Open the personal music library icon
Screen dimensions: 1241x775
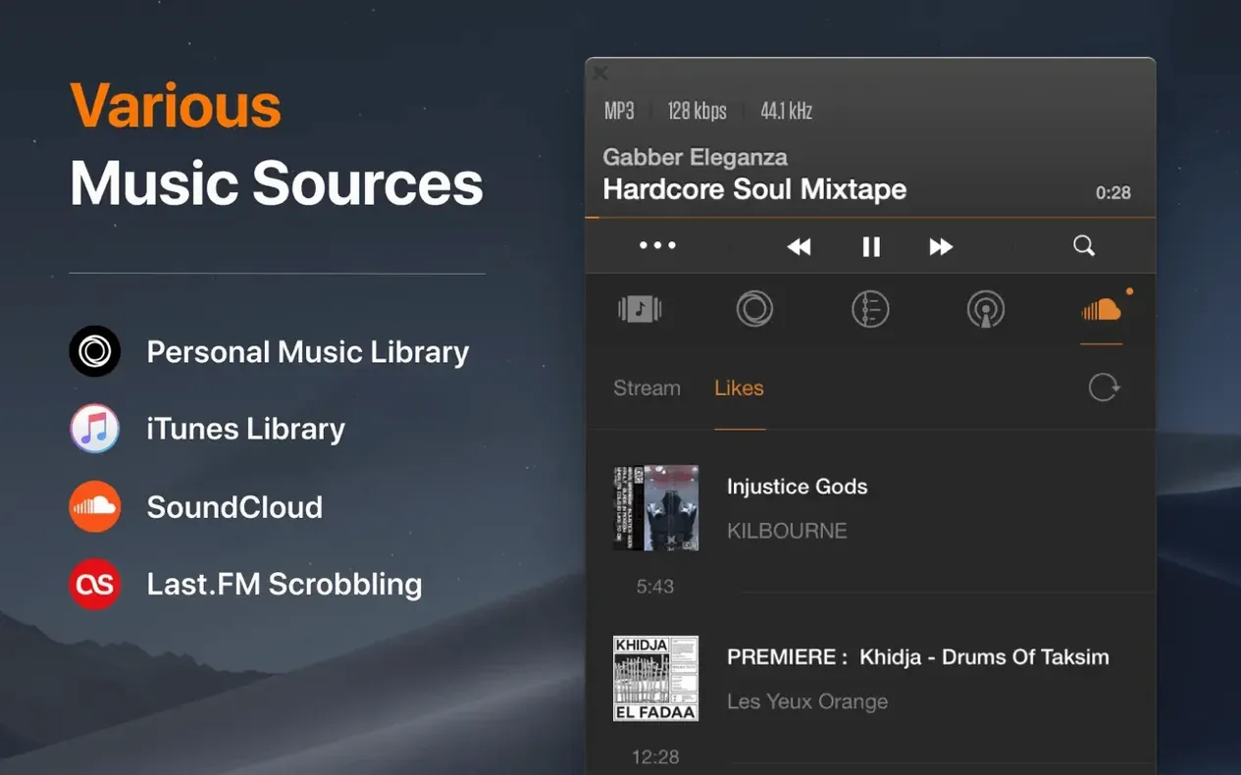(x=754, y=310)
